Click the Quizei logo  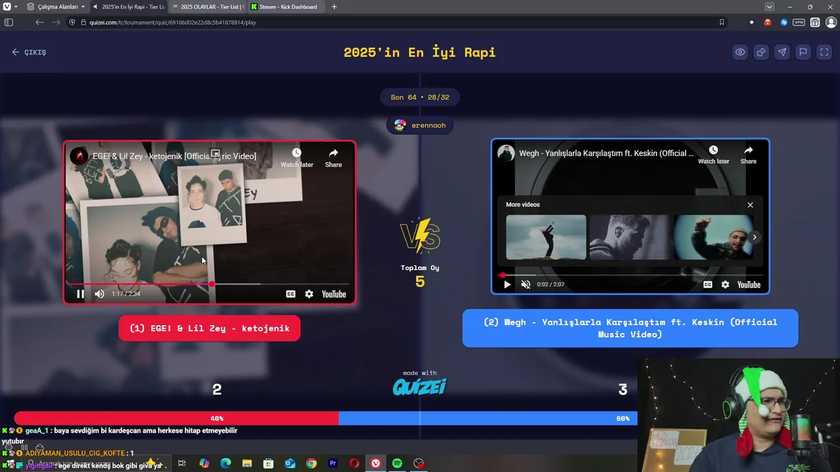click(420, 387)
